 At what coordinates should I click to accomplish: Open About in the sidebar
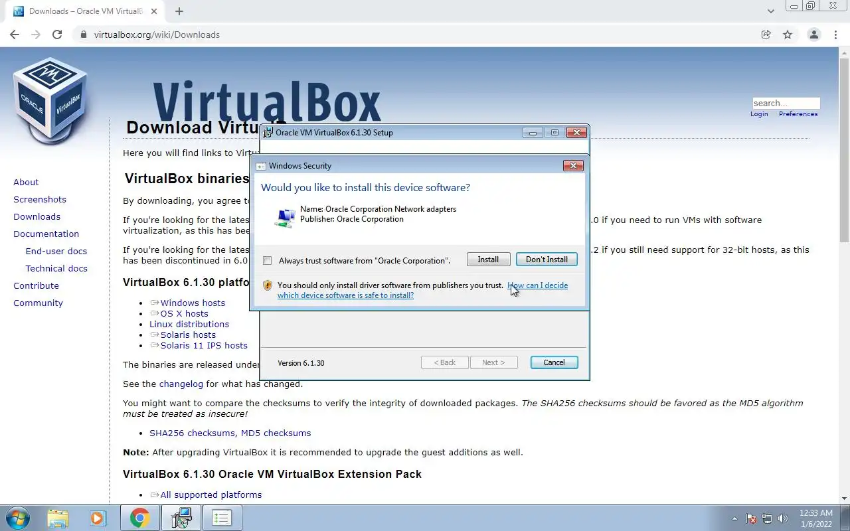tap(26, 182)
